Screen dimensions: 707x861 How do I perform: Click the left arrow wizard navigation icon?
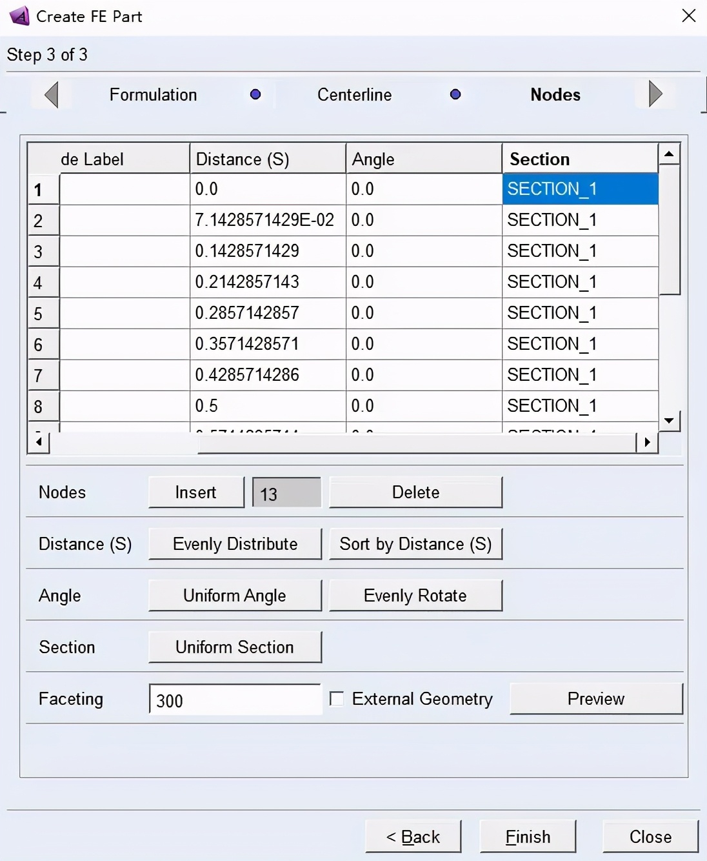pos(52,95)
